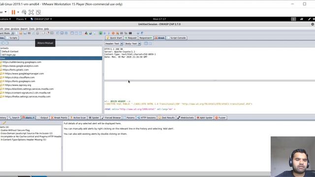Viewport: 315px width, 177px height.
Task: Click the keyboard layout icon in Kali top bar
Action: pyautogui.click(x=293, y=19)
